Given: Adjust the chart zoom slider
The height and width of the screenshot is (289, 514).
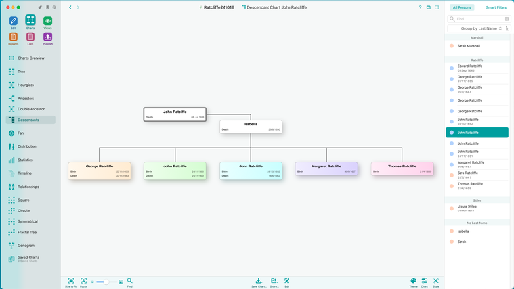Looking at the screenshot, I should 106,282.
